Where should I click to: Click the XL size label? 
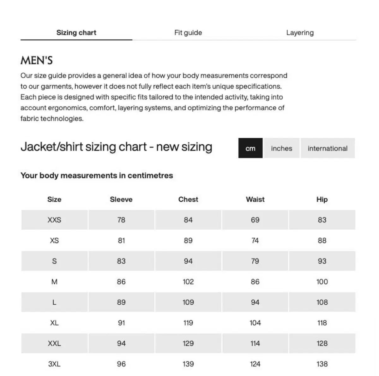[x=54, y=323]
